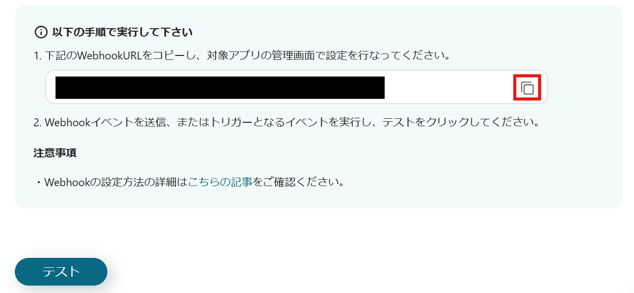
Task: Click the をご確認ください text after the link
Action: [298, 182]
